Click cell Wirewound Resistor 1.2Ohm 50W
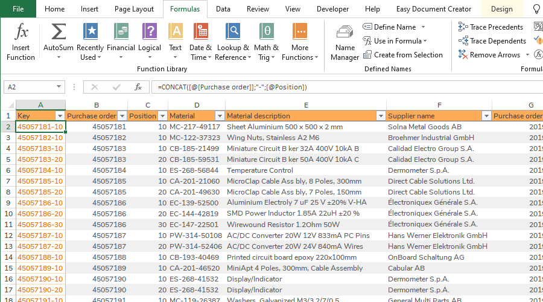 click(x=306, y=225)
